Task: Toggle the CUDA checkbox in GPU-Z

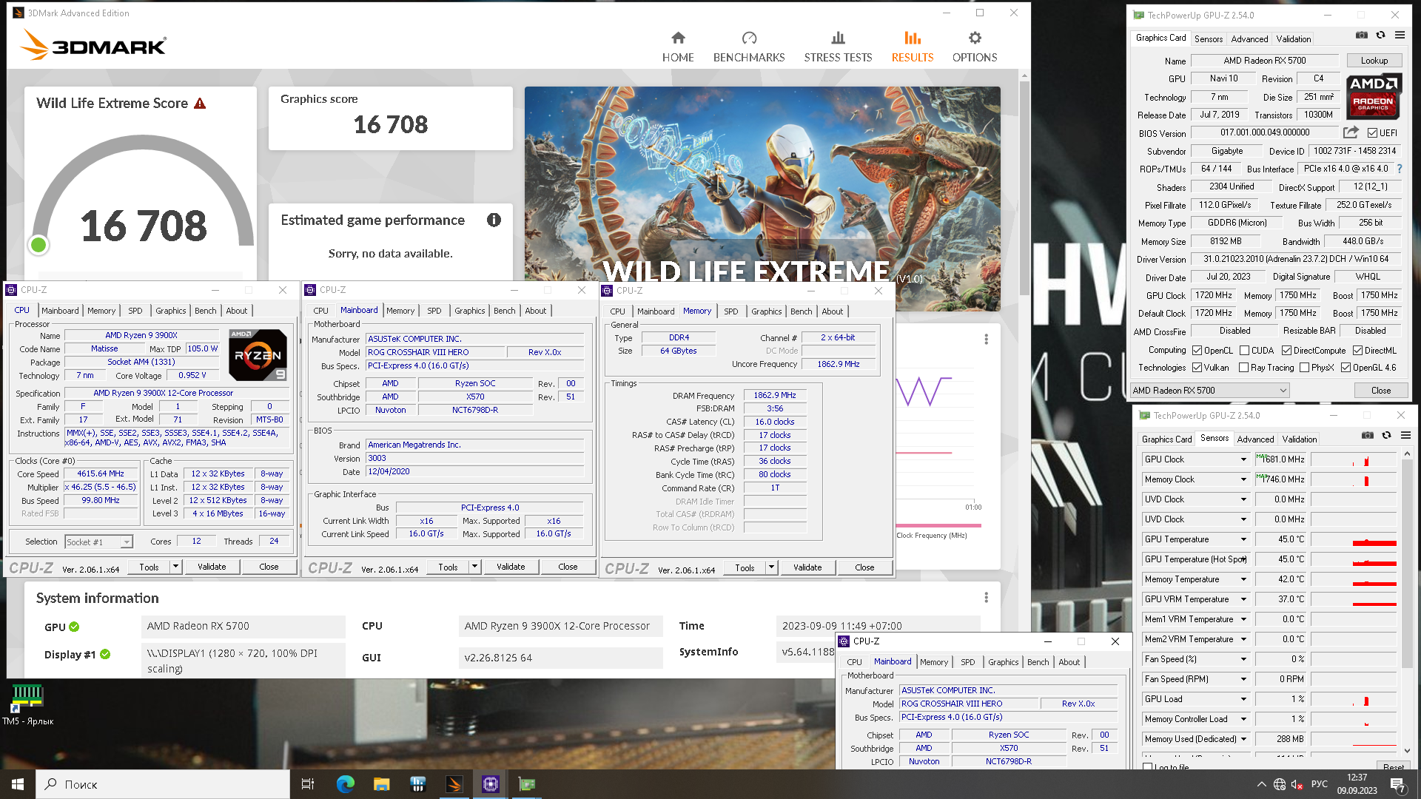Action: tap(1244, 351)
